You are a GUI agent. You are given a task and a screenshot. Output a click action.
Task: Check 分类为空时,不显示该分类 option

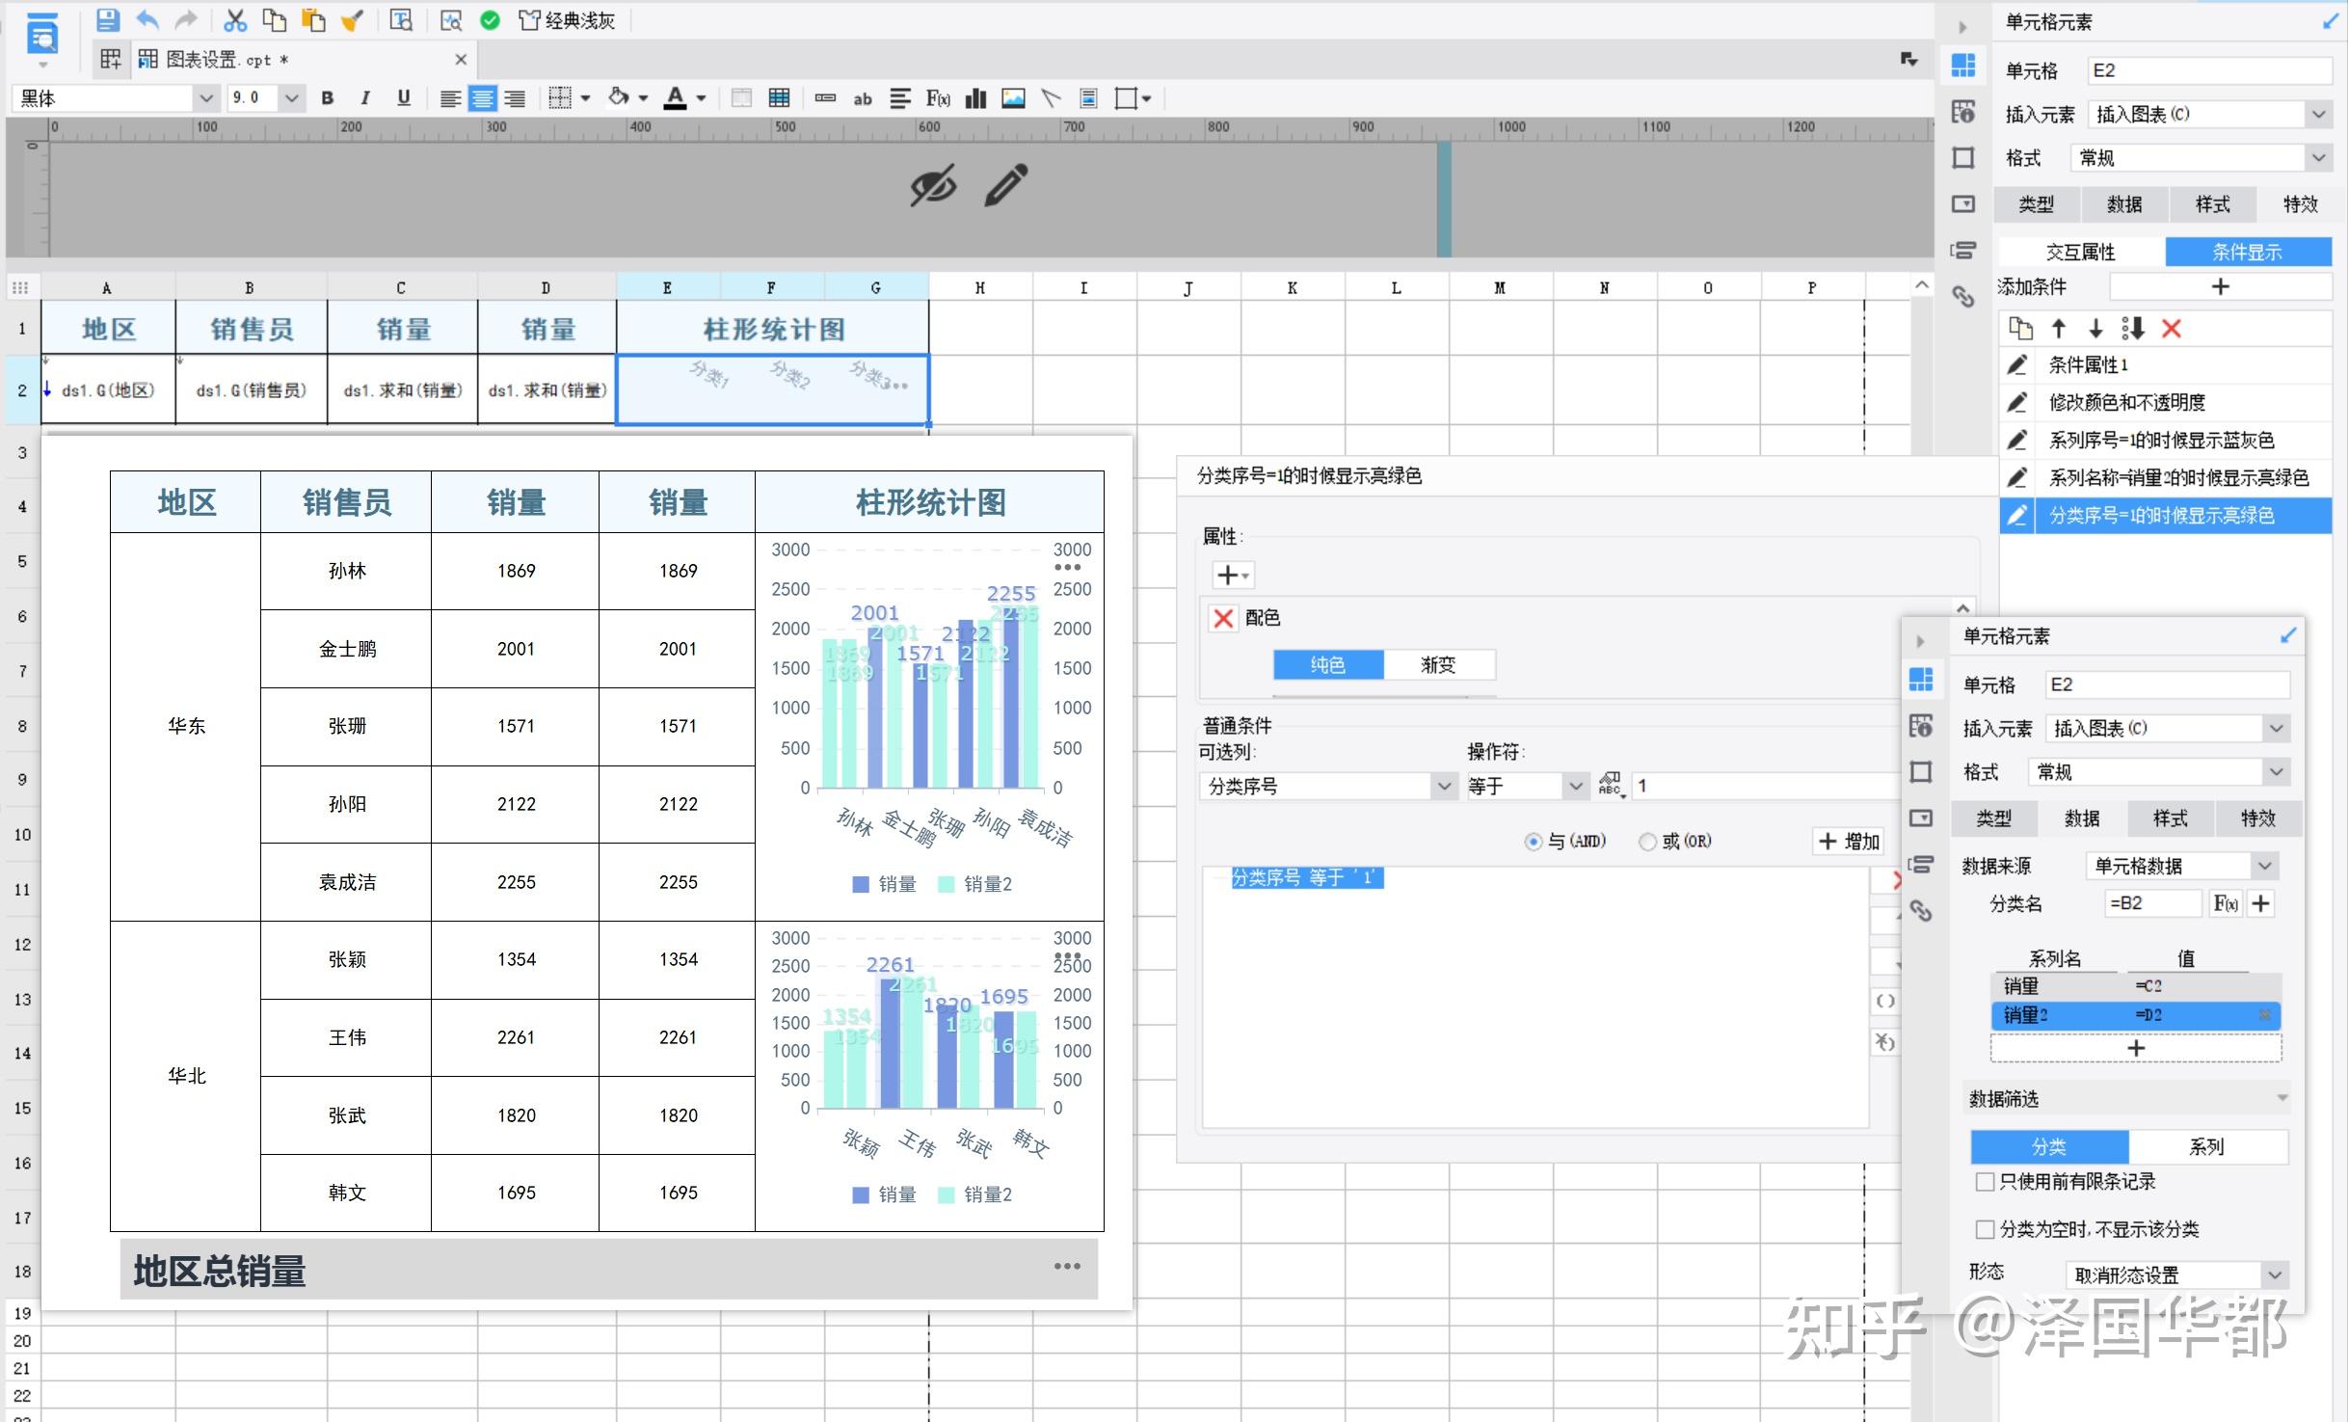click(1985, 1228)
